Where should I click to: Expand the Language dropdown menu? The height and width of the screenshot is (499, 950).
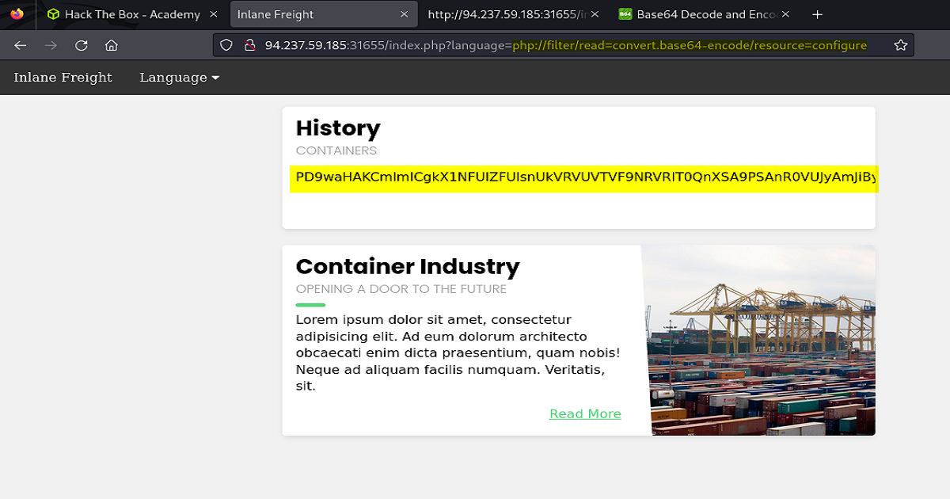coord(179,78)
